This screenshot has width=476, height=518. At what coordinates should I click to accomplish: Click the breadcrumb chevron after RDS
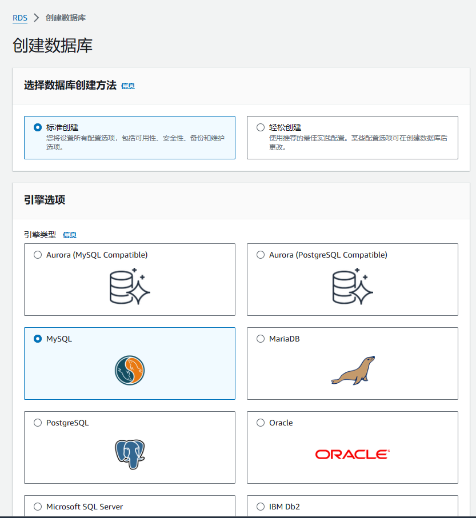pyautogui.click(x=37, y=18)
